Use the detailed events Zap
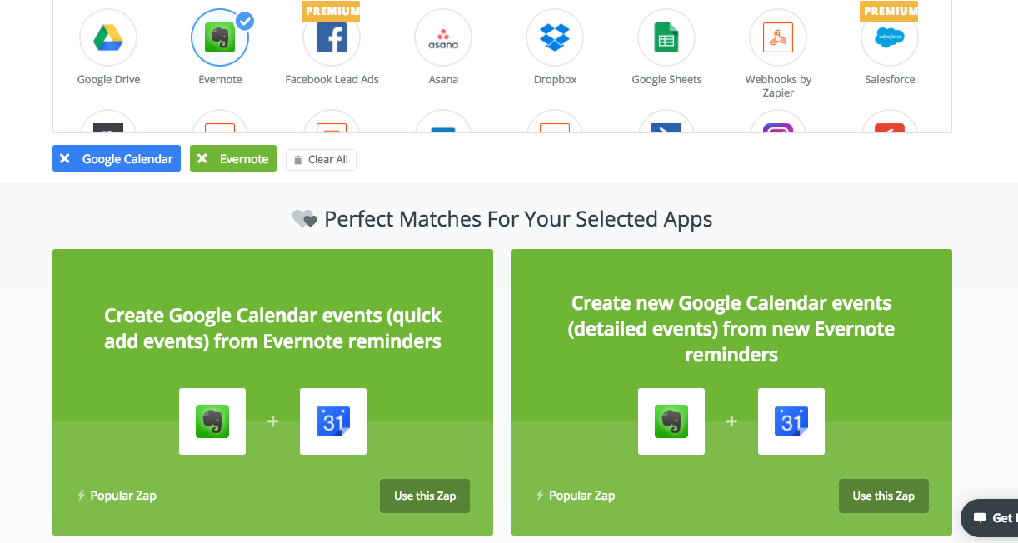Image resolution: width=1018 pixels, height=543 pixels. point(883,496)
